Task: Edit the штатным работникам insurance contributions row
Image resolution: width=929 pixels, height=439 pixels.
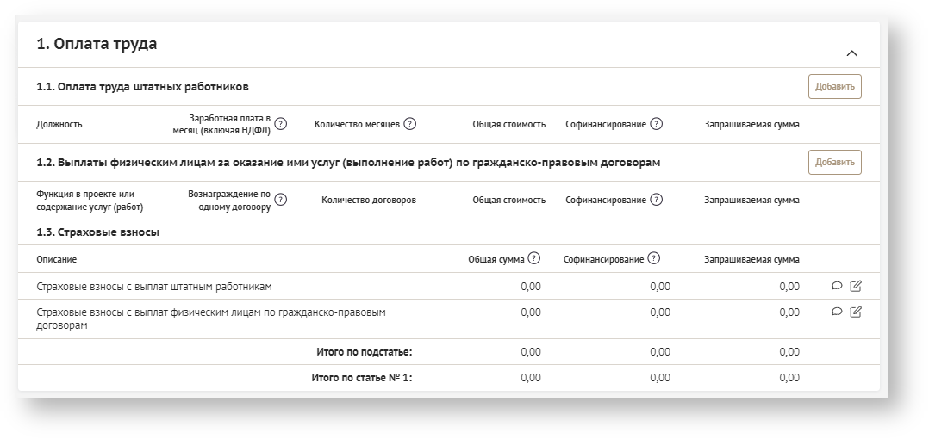Action: pos(855,287)
